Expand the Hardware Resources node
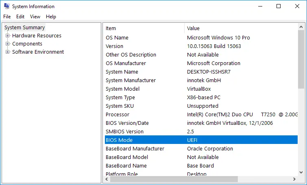 7,36
